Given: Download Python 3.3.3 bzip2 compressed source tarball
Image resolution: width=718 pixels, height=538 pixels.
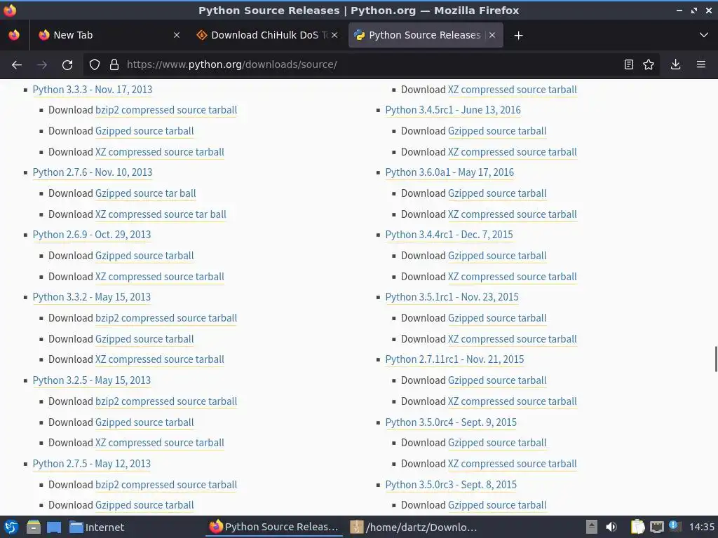Looking at the screenshot, I should click(166, 110).
